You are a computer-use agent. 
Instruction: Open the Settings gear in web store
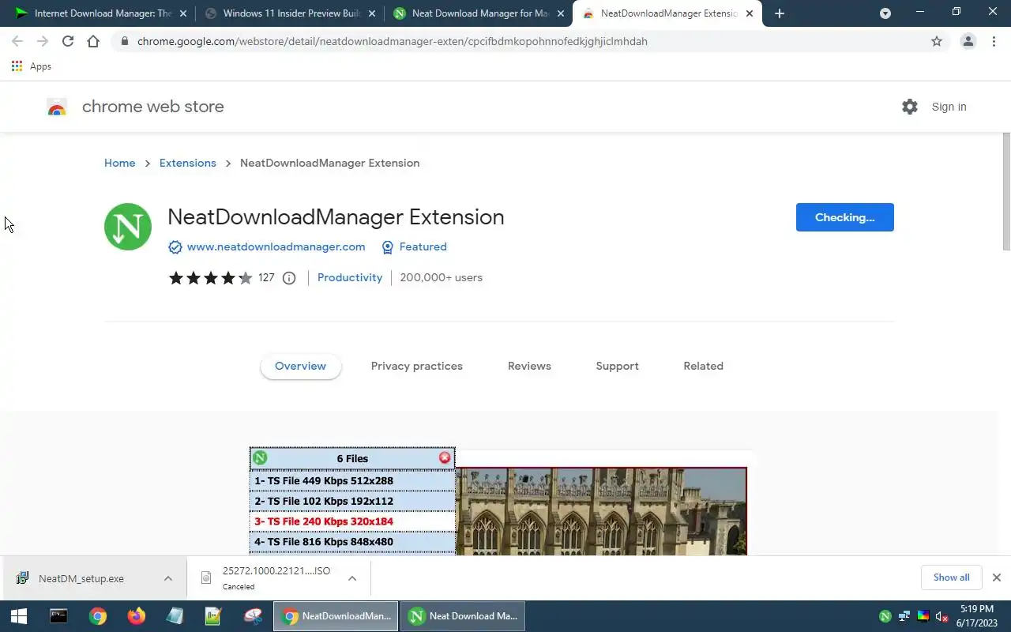click(x=910, y=107)
